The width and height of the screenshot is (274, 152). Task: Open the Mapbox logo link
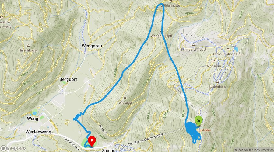point(13,148)
